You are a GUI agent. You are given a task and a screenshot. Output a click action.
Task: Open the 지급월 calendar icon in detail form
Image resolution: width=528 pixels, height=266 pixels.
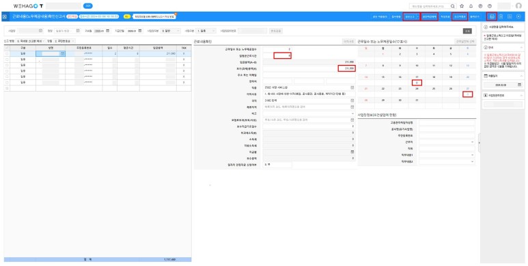pyautogui.click(x=352, y=152)
